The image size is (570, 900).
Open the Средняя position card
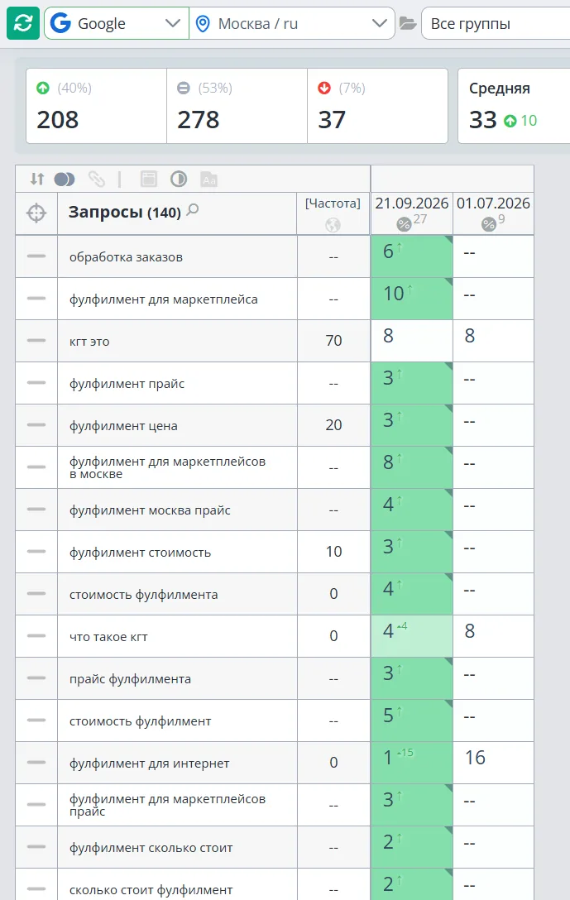pos(514,106)
